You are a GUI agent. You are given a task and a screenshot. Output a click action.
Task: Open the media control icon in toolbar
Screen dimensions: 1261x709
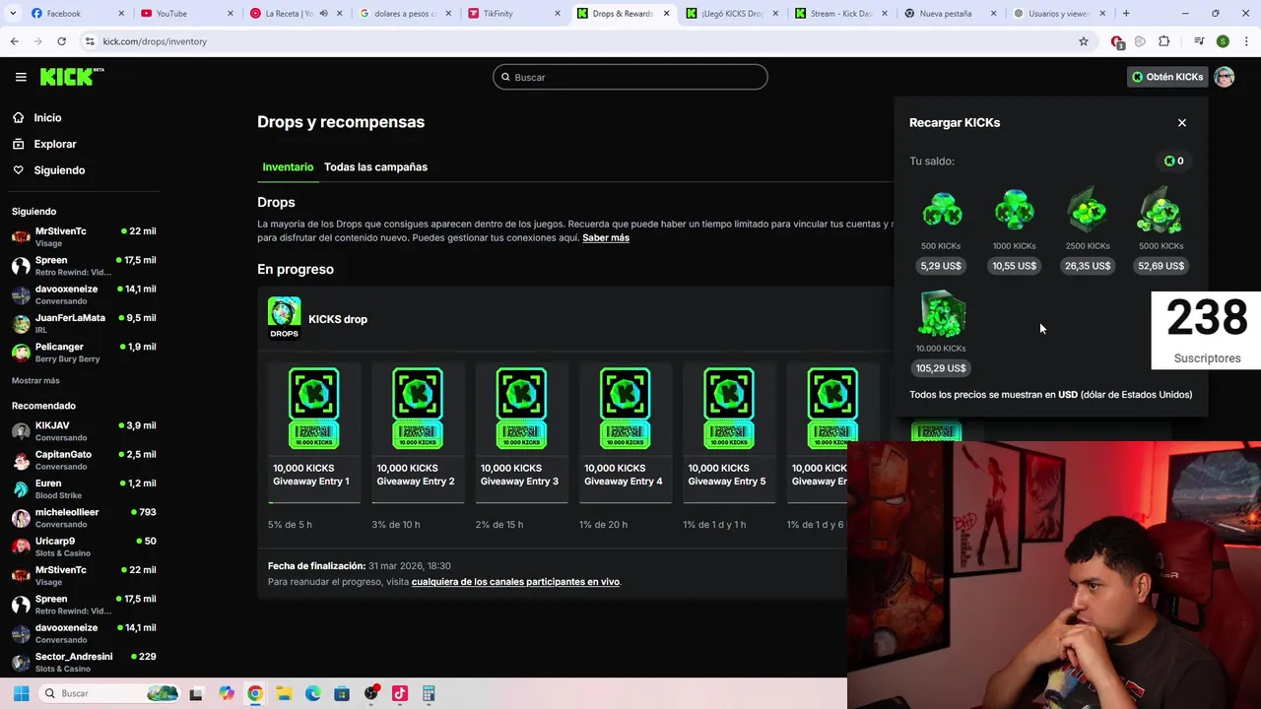tap(1199, 41)
